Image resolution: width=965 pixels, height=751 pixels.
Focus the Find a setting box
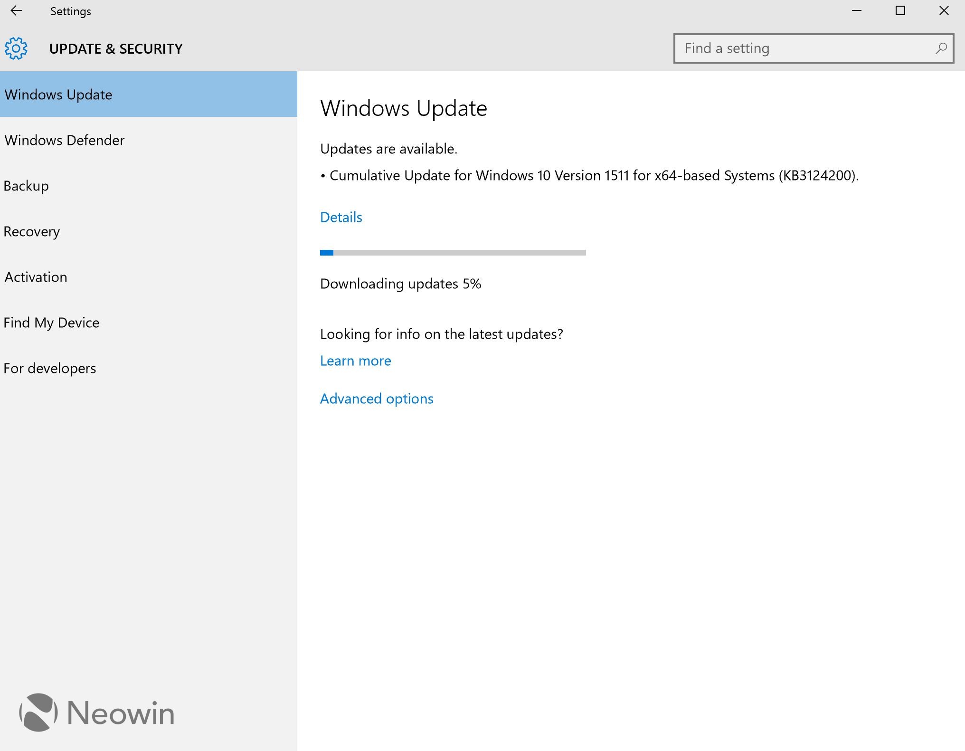pos(814,48)
